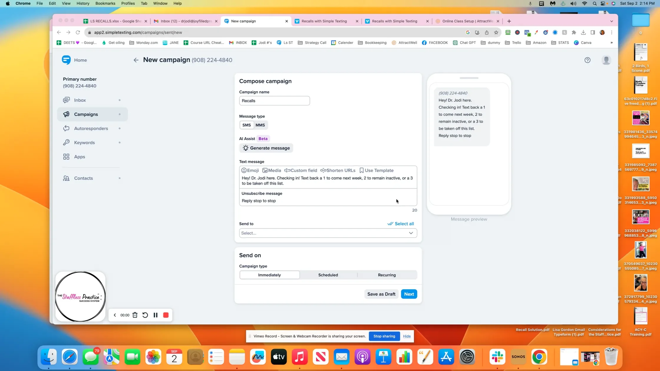Screen dimensions: 660x371
Task: Select MMS message type
Action: [x=260, y=125]
